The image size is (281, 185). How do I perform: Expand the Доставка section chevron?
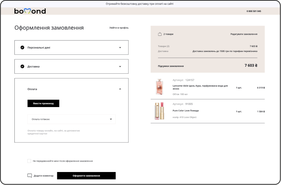click(120, 66)
